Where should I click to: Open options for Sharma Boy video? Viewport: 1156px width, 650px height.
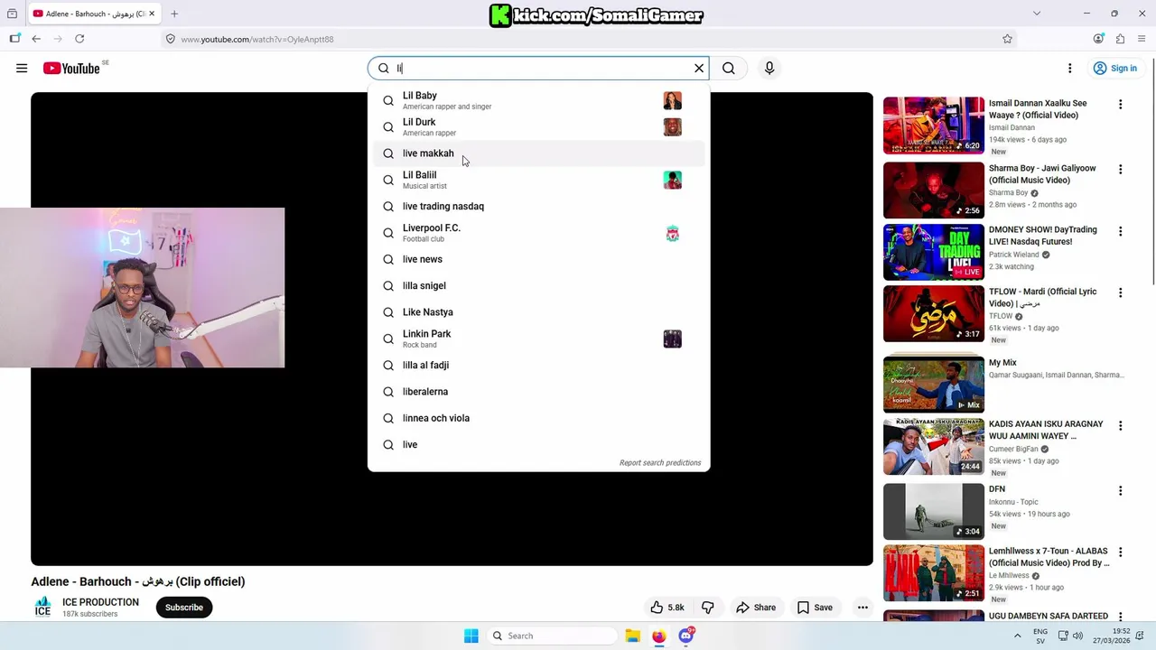coord(1120,170)
